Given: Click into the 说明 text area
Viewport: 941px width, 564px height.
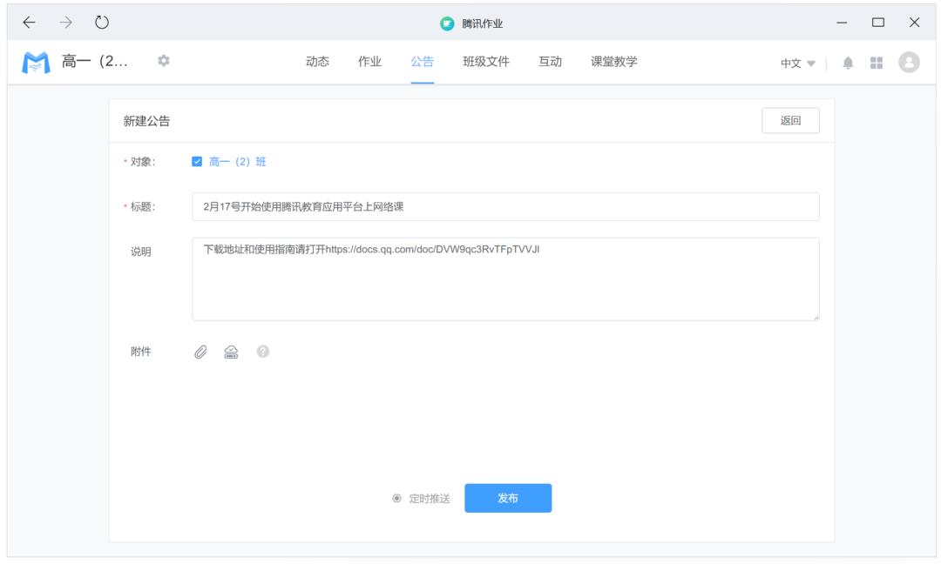Looking at the screenshot, I should (x=505, y=279).
